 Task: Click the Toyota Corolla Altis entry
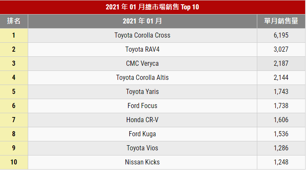click(142, 78)
